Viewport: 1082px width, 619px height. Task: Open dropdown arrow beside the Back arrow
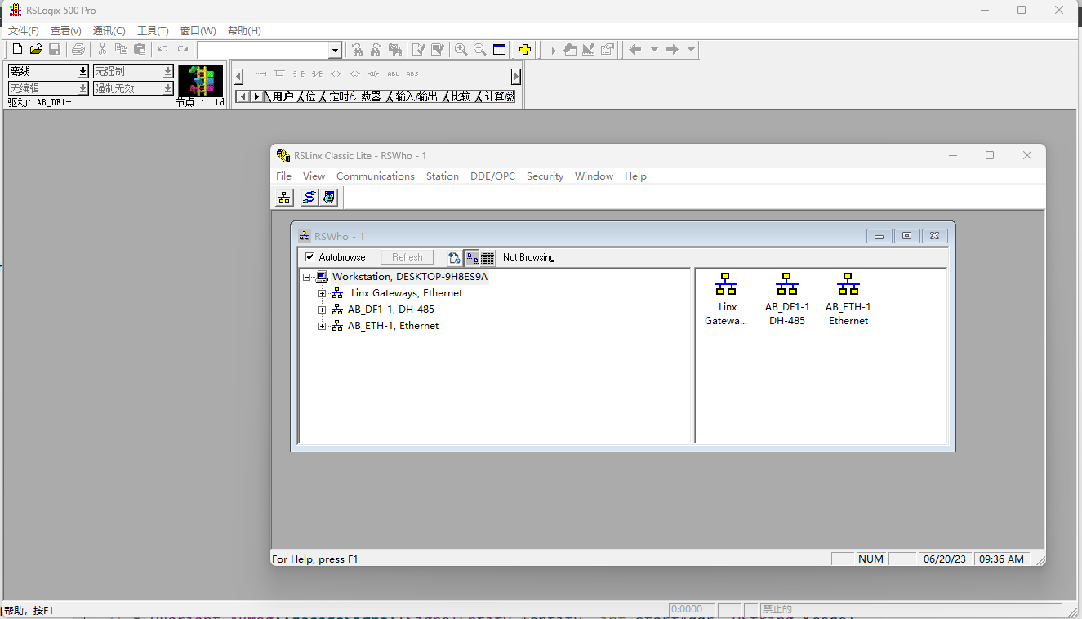[653, 50]
